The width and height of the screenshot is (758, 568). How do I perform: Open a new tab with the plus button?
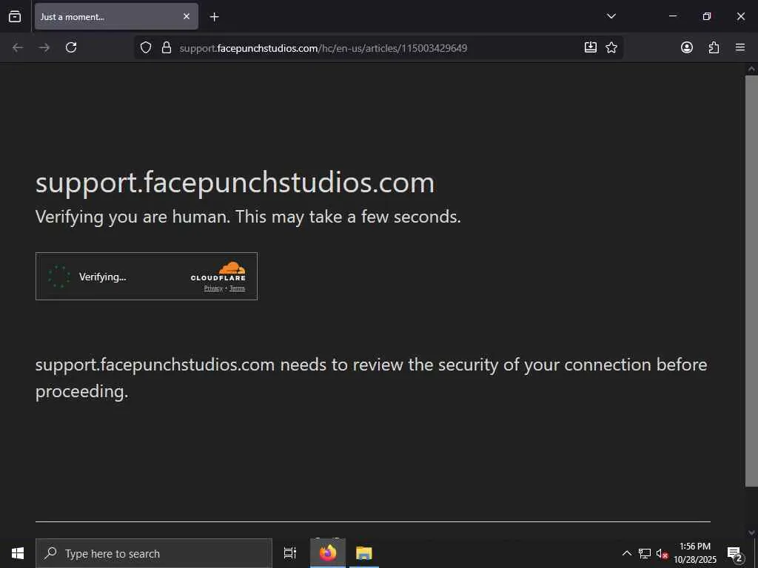[x=214, y=17]
